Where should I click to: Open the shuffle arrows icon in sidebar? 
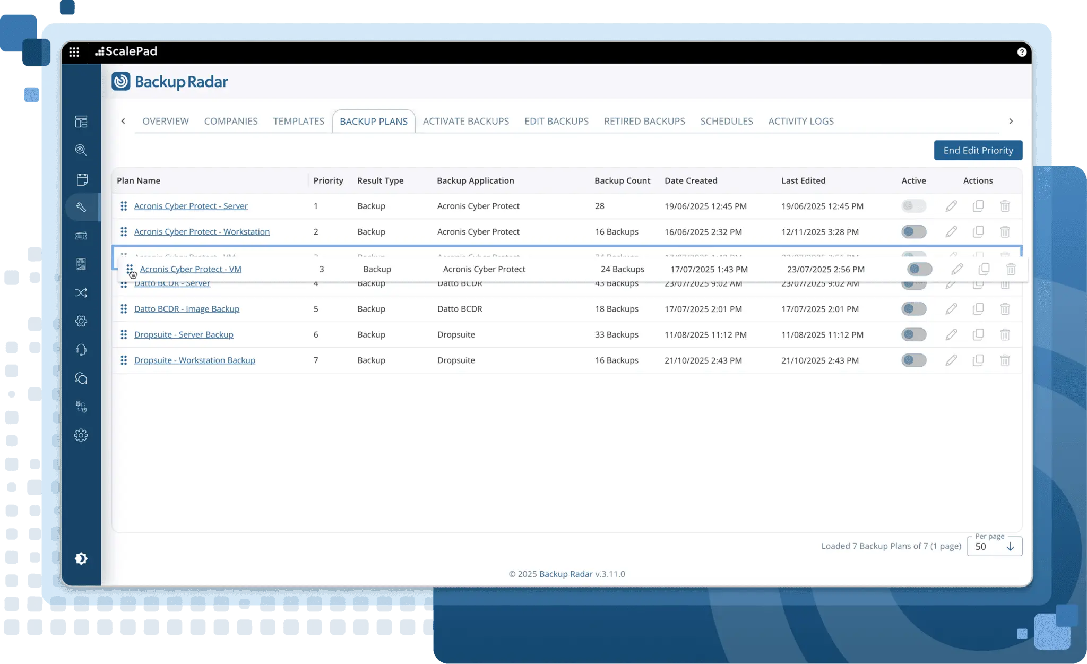pos(81,292)
